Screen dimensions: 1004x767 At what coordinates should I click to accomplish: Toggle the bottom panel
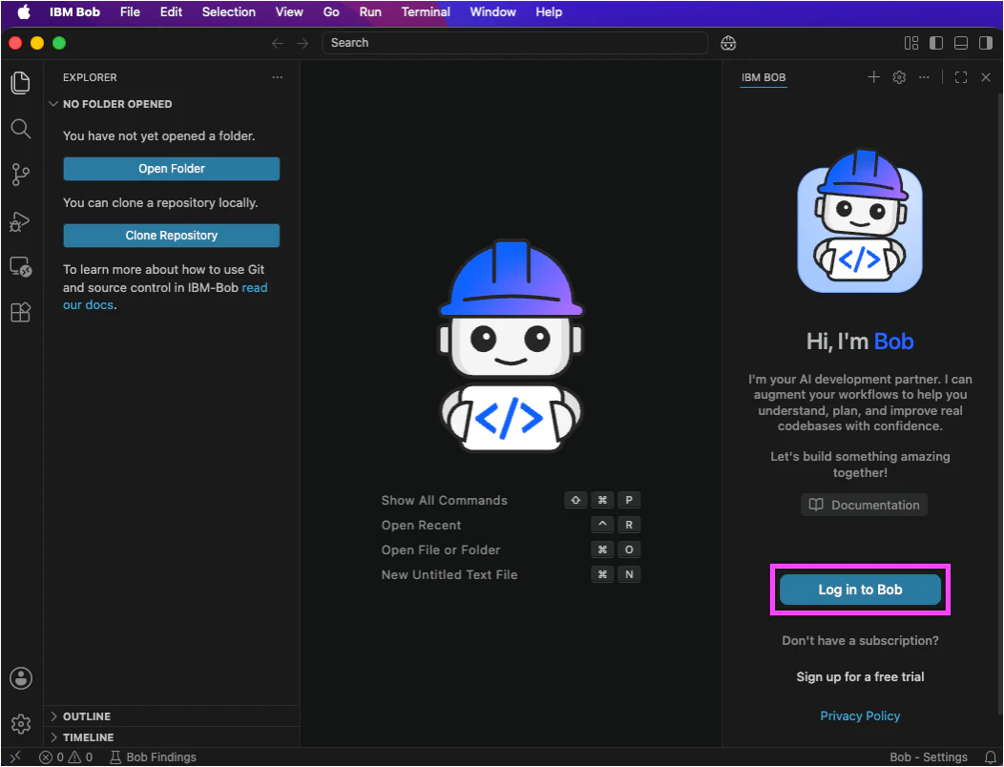click(x=960, y=43)
